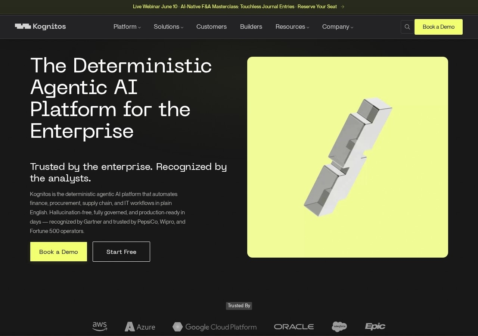This screenshot has width=478, height=336.
Task: Click the Salesforce cloud logo
Action: pyautogui.click(x=339, y=327)
